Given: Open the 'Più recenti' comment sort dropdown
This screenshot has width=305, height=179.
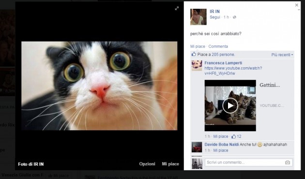Looking at the screenshot, I should point(282,55).
